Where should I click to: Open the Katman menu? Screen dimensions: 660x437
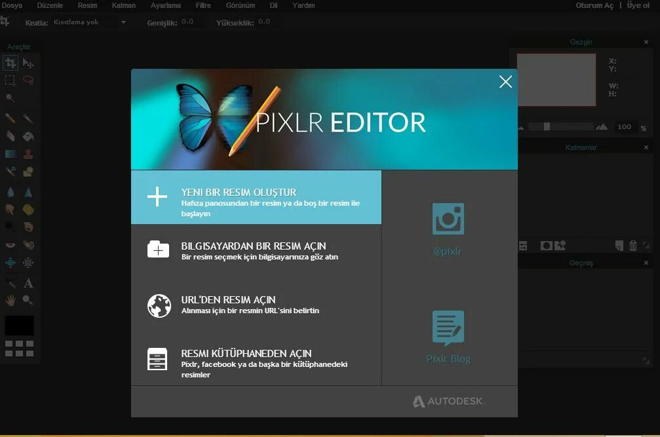point(123,5)
